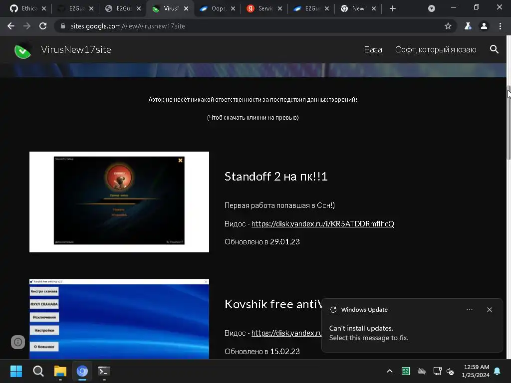Close the VirusNew17 tab
The image size is (511, 383).
click(186, 8)
